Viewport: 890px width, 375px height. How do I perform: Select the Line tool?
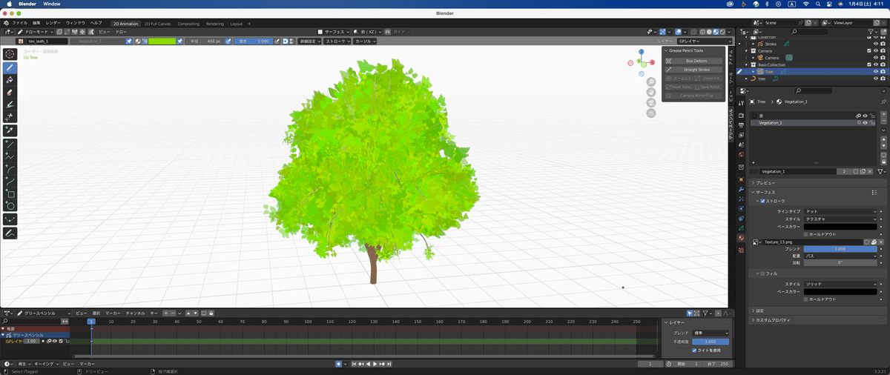[10, 145]
